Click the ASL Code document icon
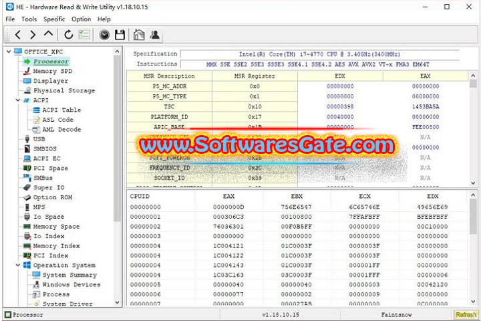Viewport: 481px width, 321px height. pyautogui.click(x=36, y=120)
